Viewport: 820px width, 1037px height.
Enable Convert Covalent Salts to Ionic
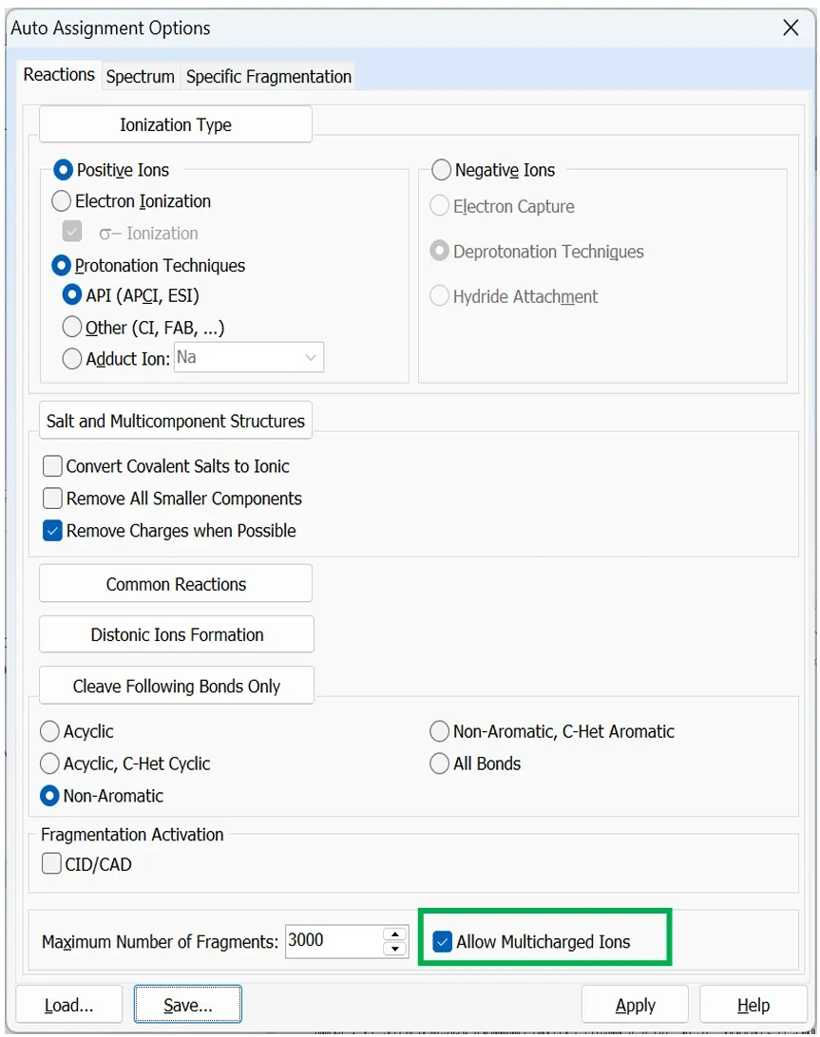point(53,465)
